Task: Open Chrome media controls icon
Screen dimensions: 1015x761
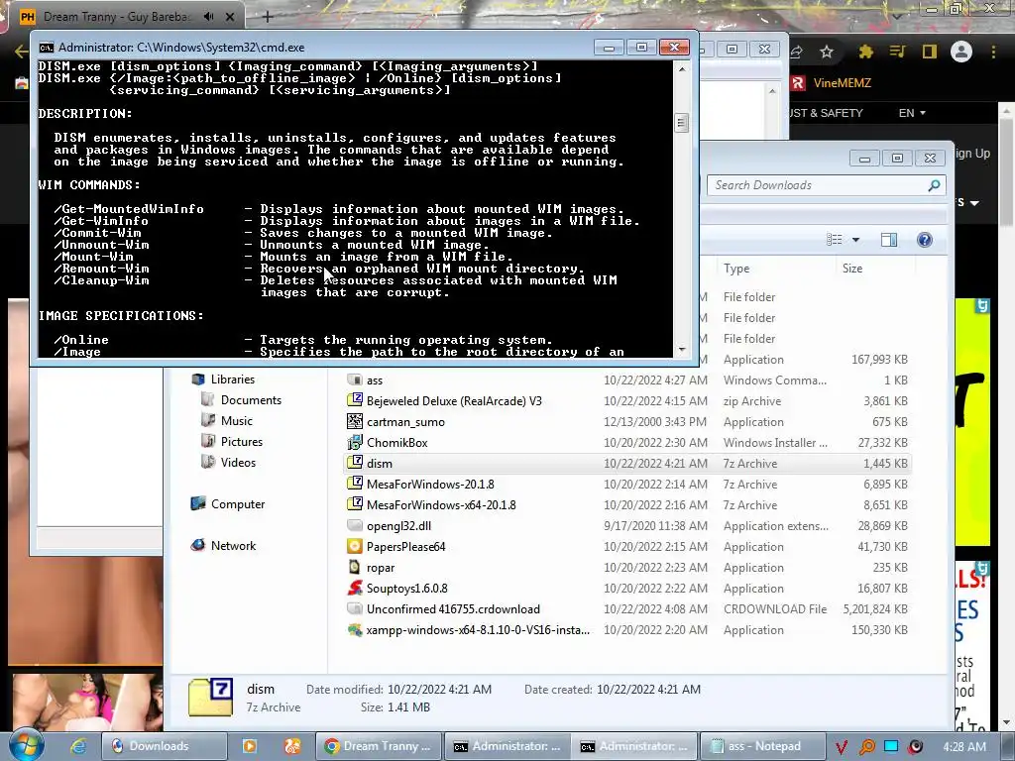Action: pyautogui.click(x=897, y=52)
